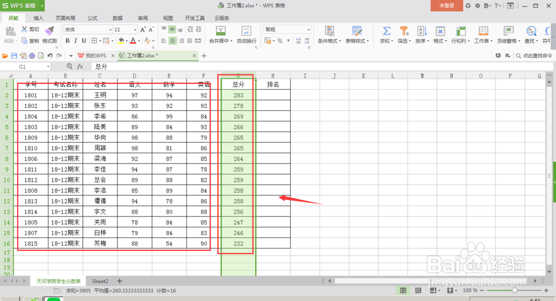Toggle align text right
Image resolution: width=556 pixels, height=301 pixels.
click(181, 41)
